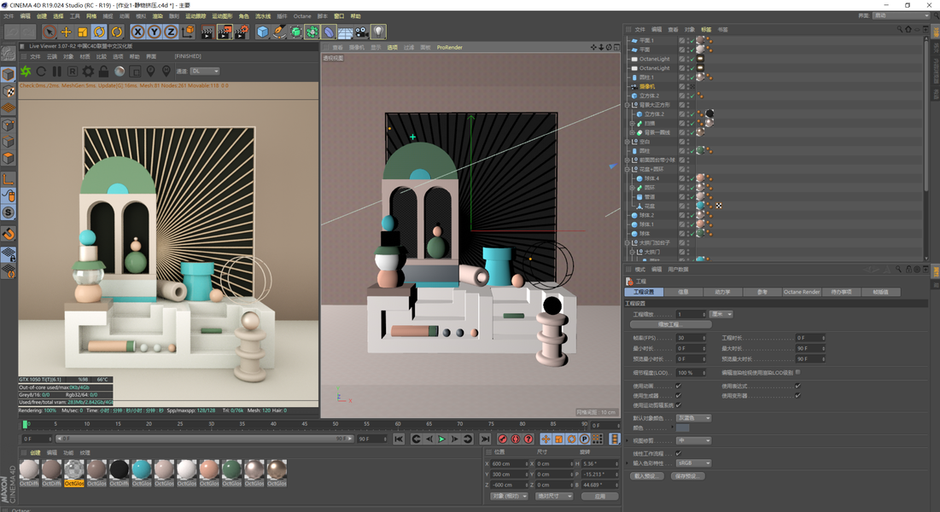Click the restart render circular arrow

click(41, 72)
